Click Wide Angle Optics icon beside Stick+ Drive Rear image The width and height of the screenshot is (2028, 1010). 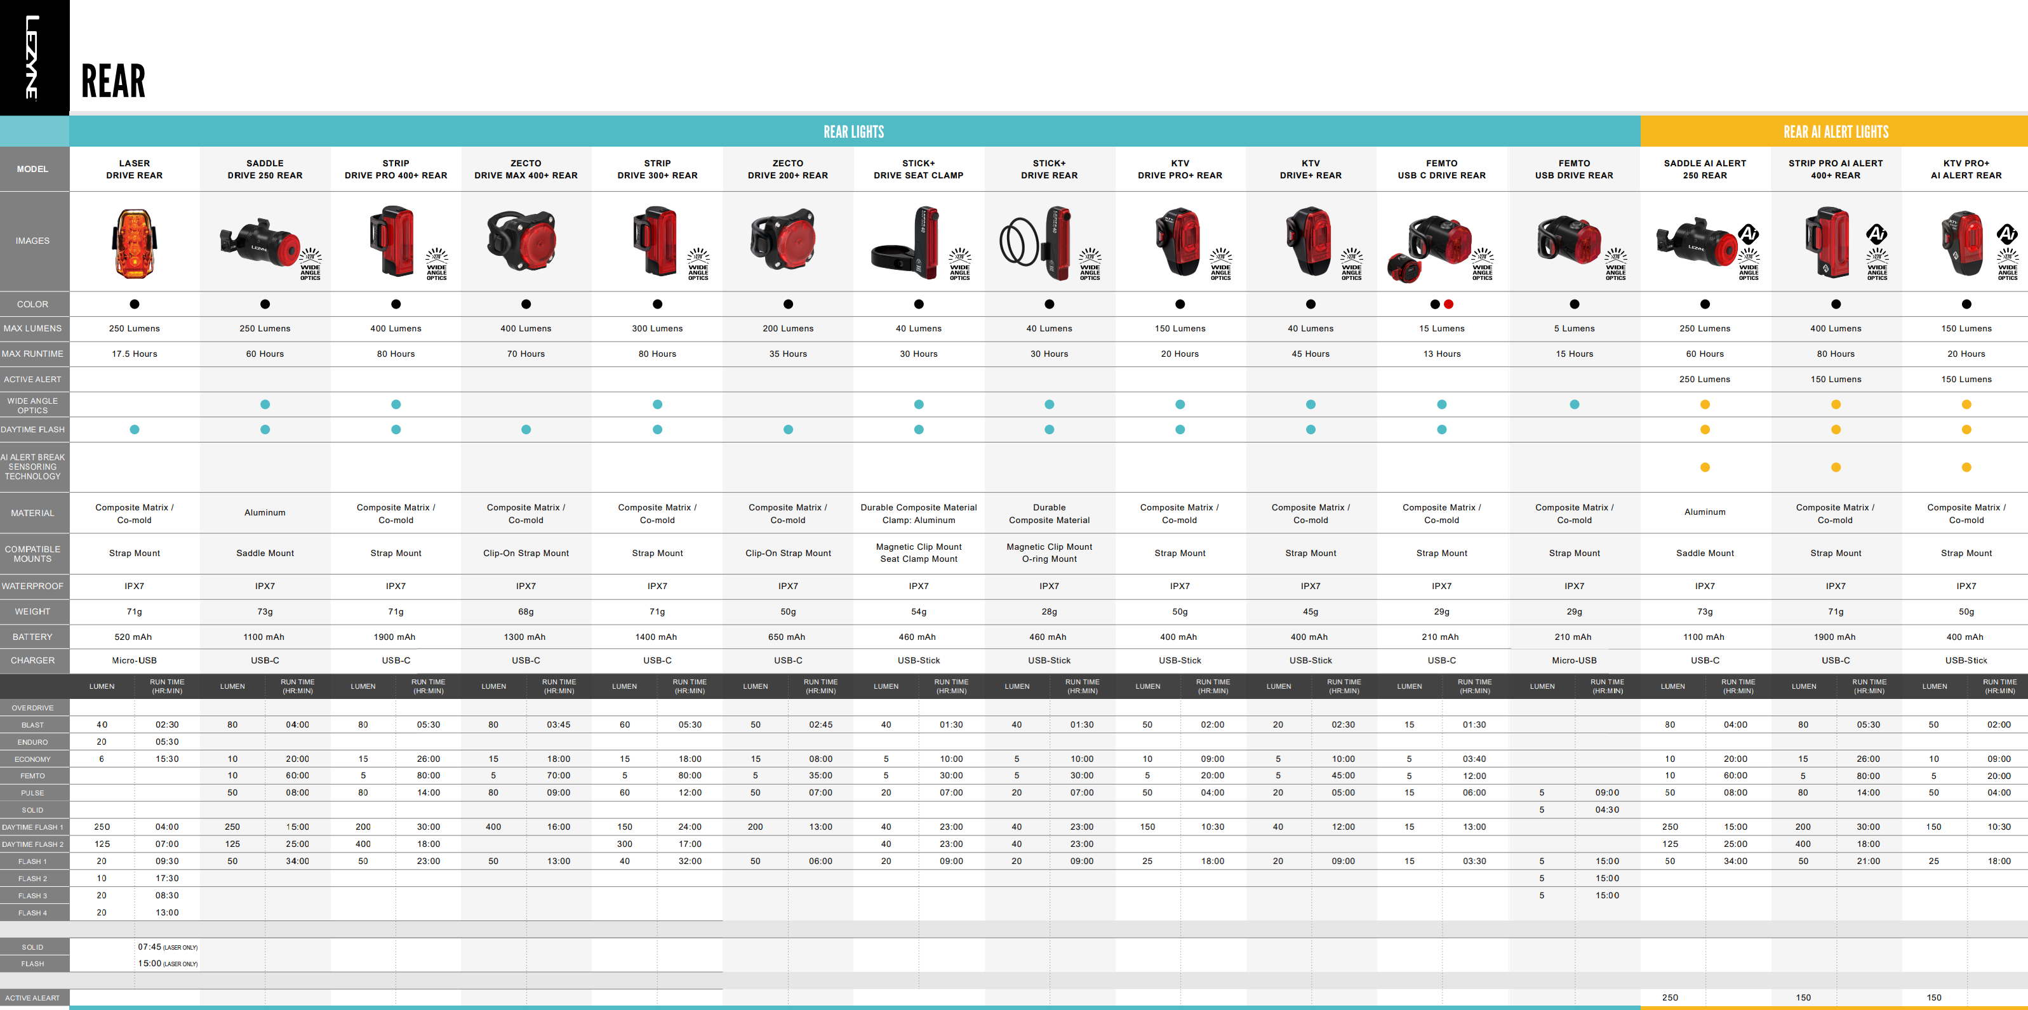click(1090, 265)
